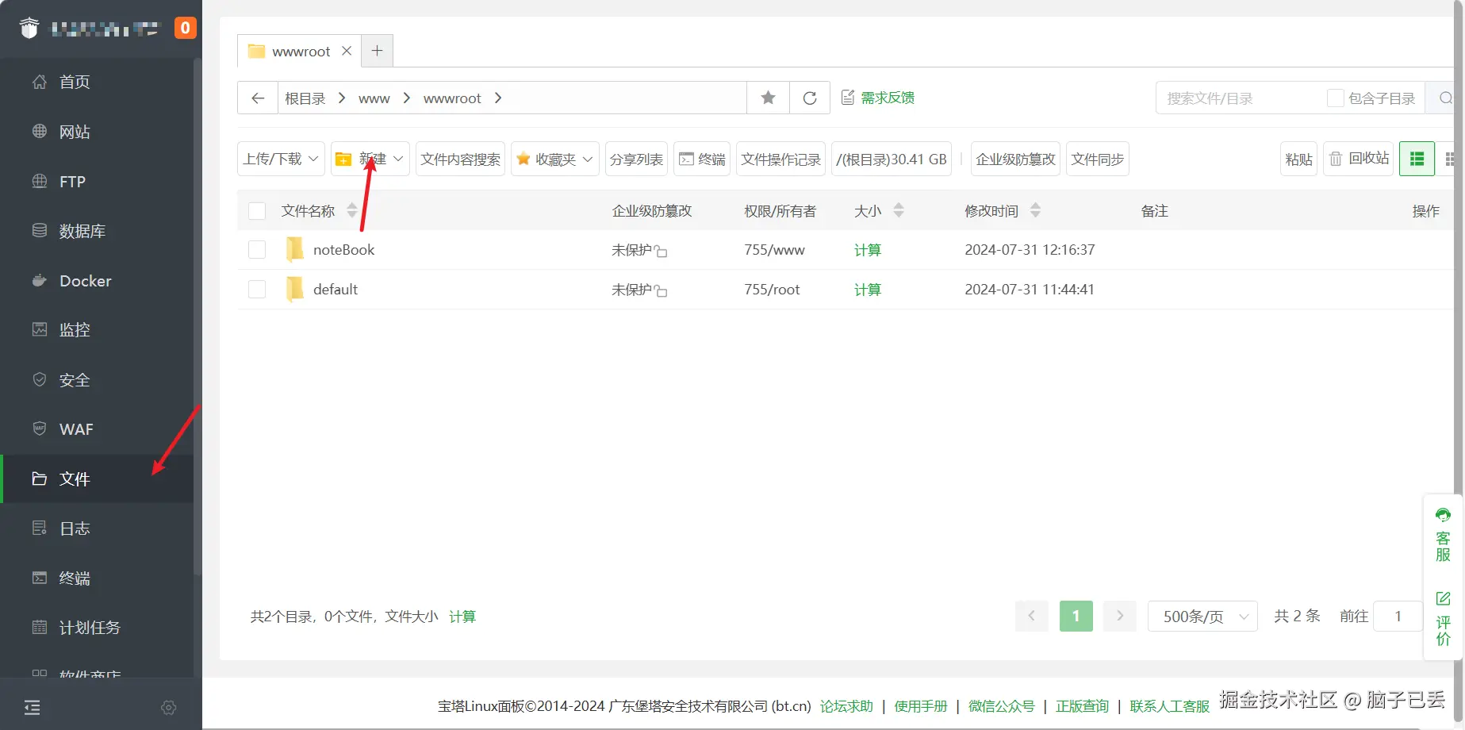
Task: Favorite the current path with the star icon
Action: [x=768, y=98]
